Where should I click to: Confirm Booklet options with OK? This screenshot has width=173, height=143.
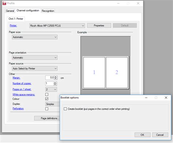coord(142,135)
